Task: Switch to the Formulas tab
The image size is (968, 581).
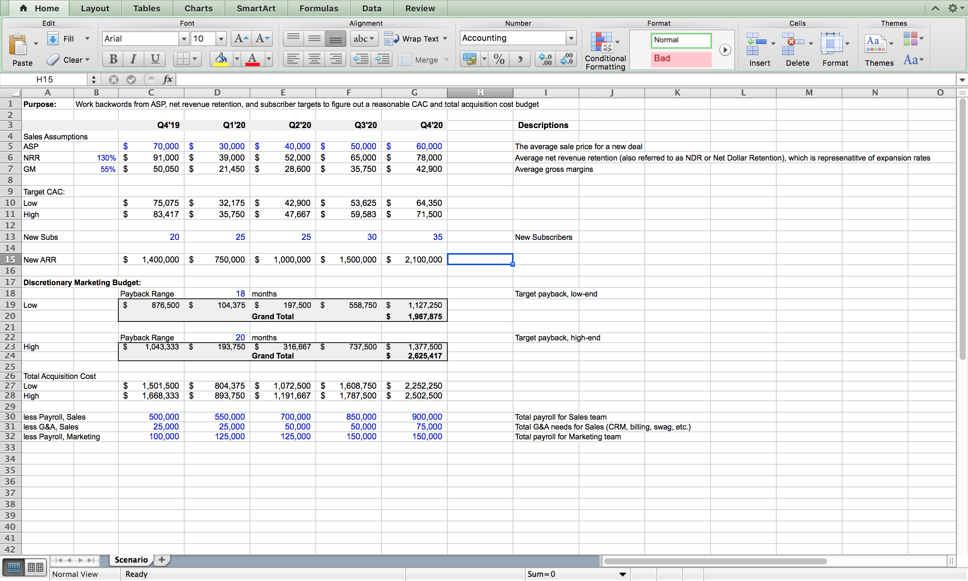Action: pyautogui.click(x=319, y=8)
